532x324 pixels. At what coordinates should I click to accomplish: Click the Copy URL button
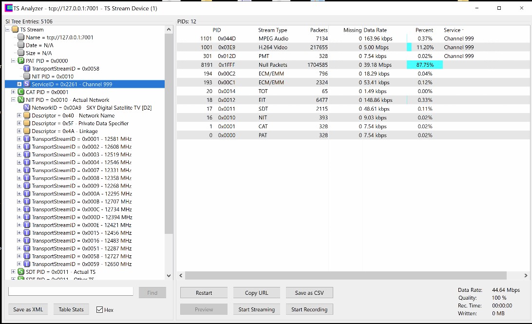(257, 293)
